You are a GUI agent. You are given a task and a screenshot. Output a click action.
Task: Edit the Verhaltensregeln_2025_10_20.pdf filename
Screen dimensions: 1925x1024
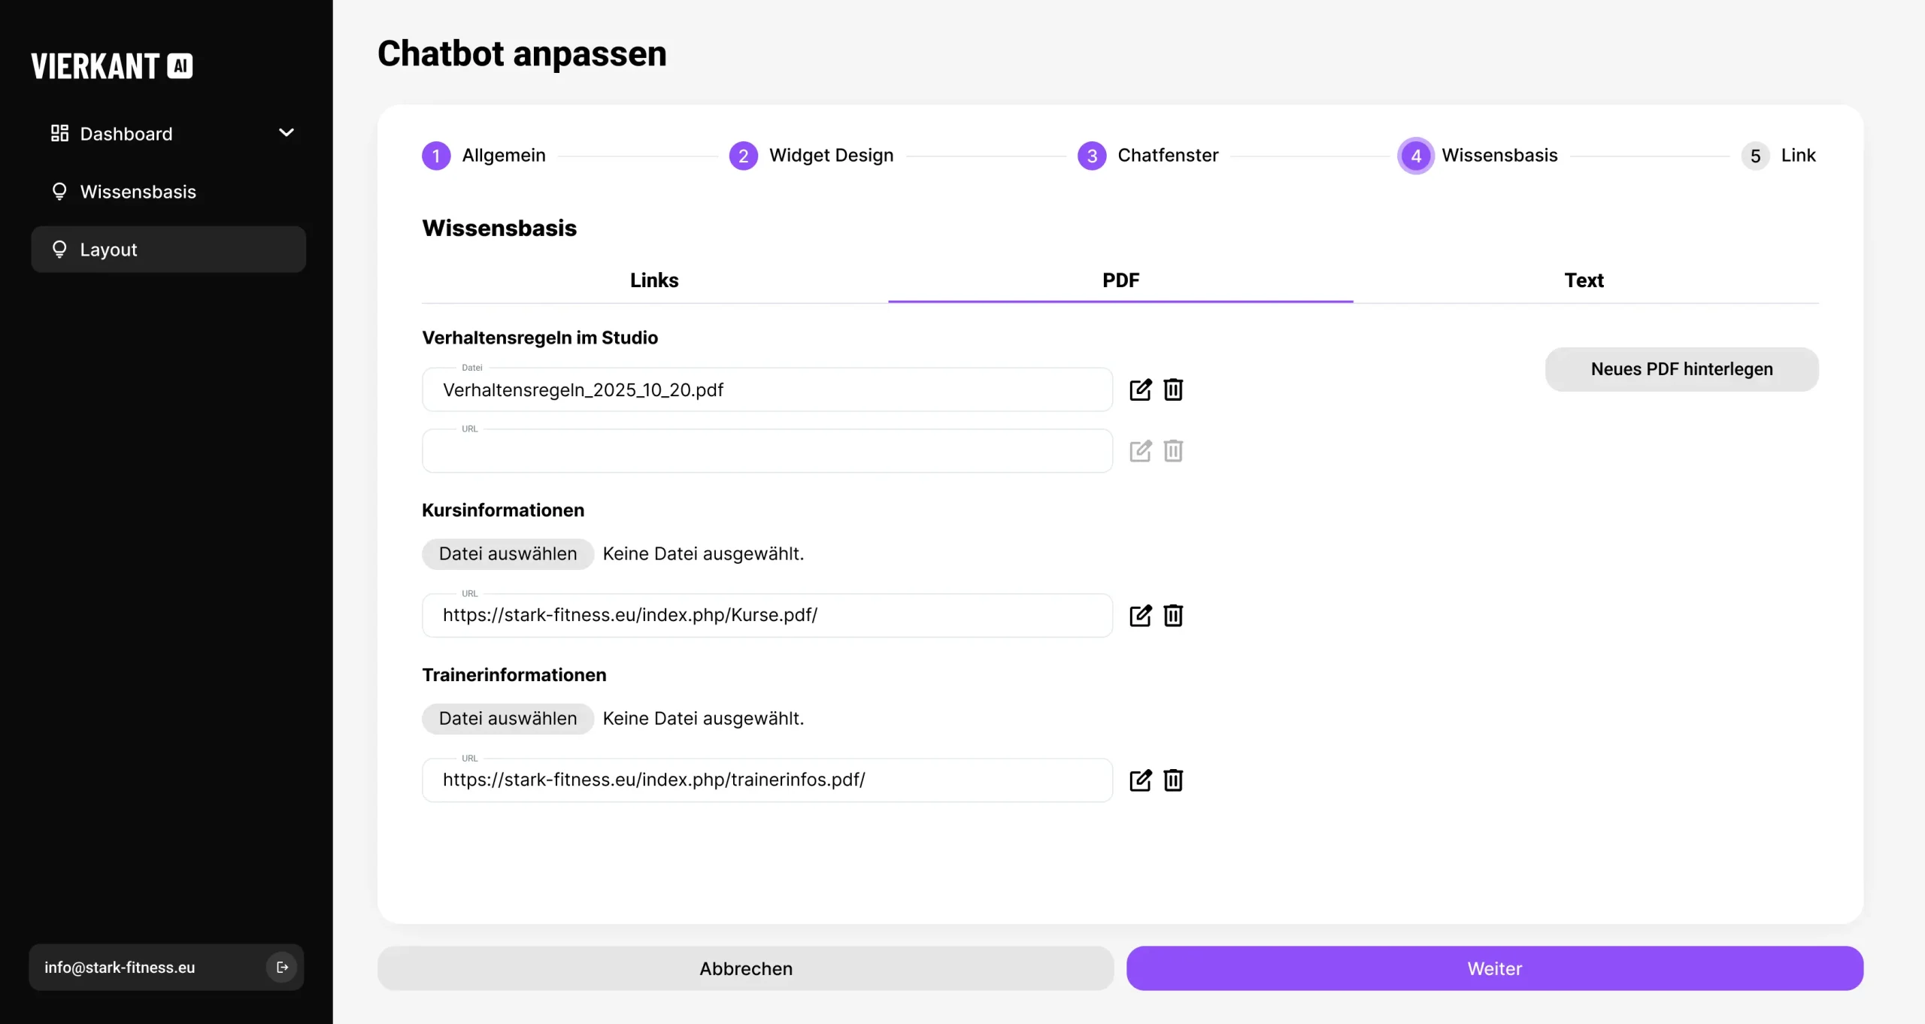click(1140, 389)
